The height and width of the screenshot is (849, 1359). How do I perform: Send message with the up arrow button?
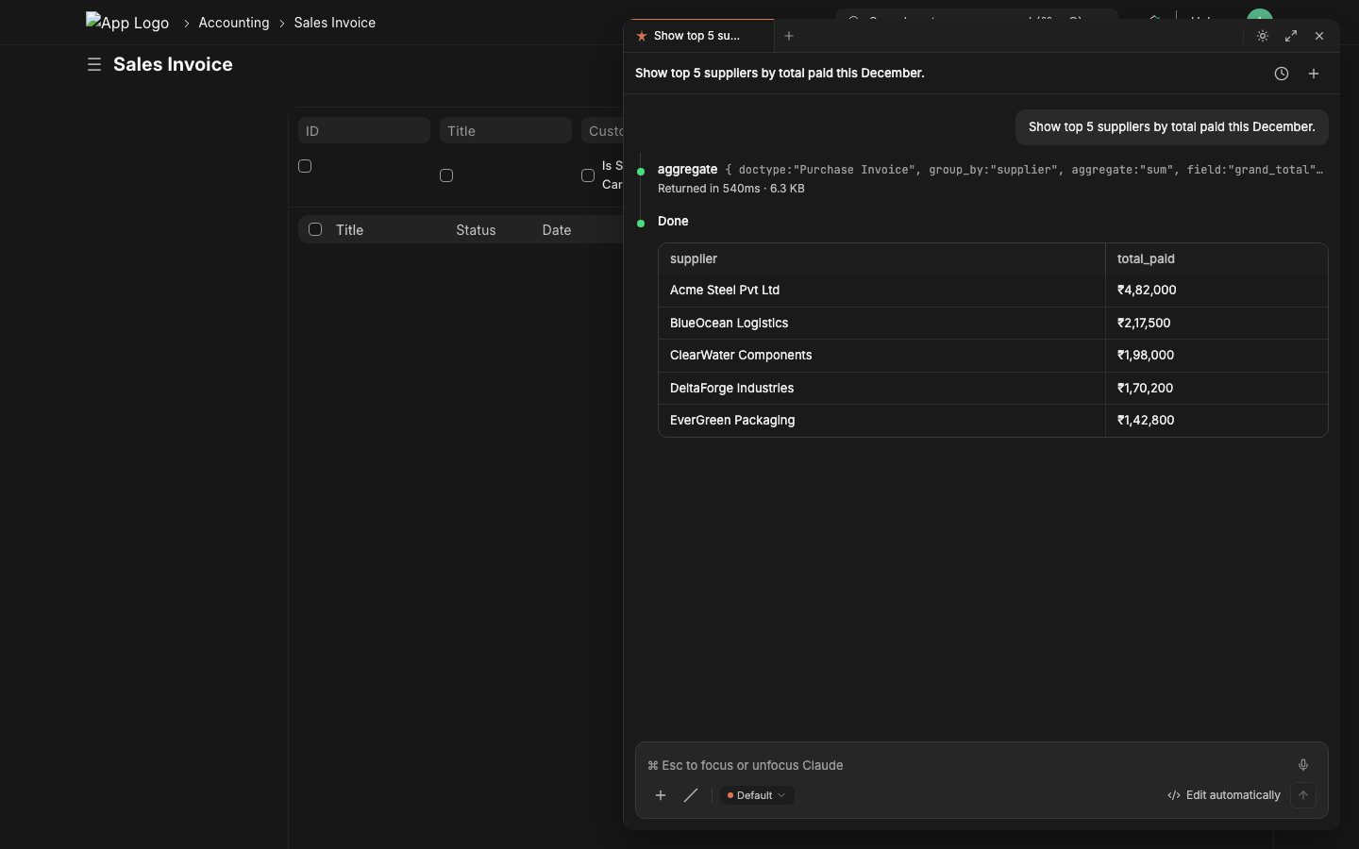pos(1303,795)
